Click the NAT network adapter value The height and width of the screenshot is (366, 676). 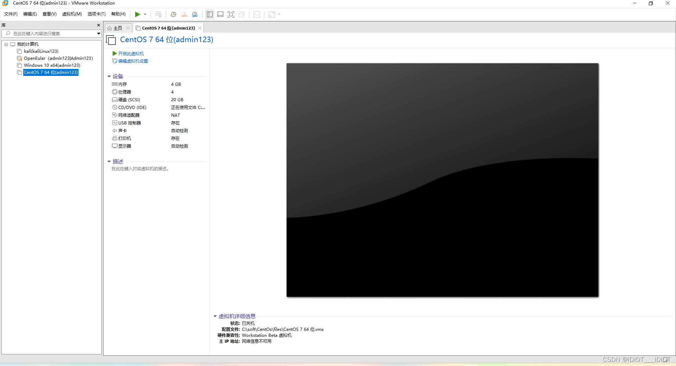[x=176, y=115]
